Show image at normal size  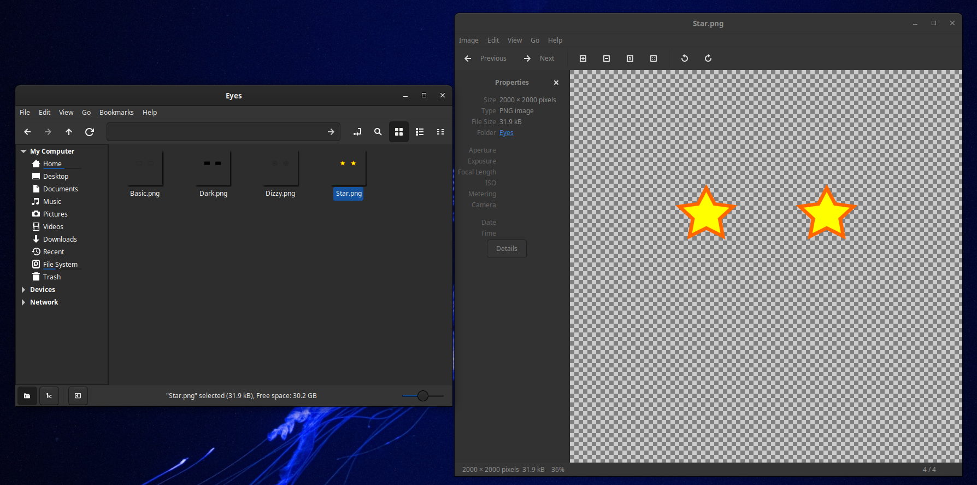630,59
